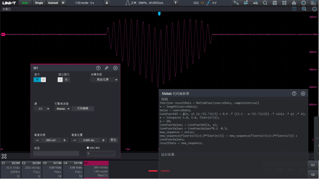Click the 2.695 div vertical position value
This screenshot has height=179, width=319.
pos(89,140)
